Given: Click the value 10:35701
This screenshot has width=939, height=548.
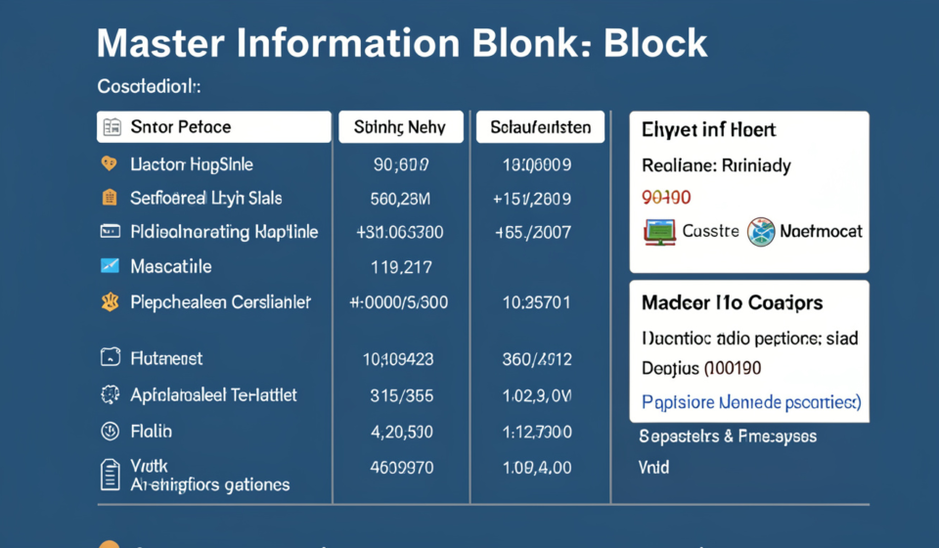Looking at the screenshot, I should tap(537, 302).
